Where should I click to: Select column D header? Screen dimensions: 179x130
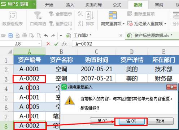132,52
